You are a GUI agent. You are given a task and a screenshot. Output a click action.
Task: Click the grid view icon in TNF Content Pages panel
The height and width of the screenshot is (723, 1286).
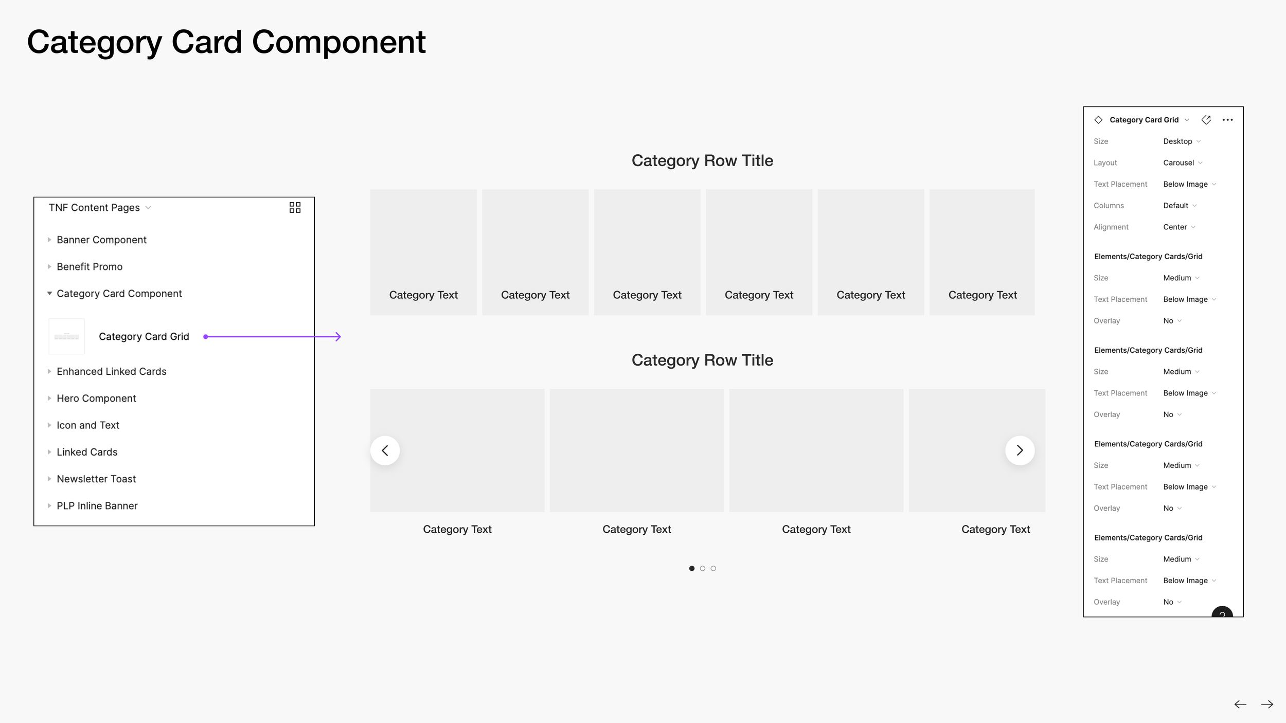click(295, 207)
